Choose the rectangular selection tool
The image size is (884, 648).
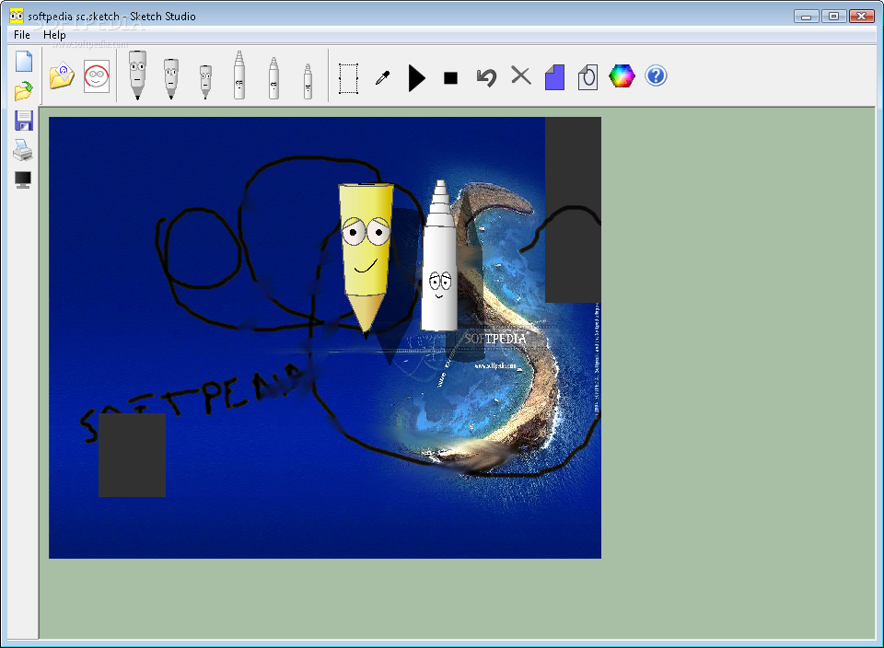(x=348, y=78)
